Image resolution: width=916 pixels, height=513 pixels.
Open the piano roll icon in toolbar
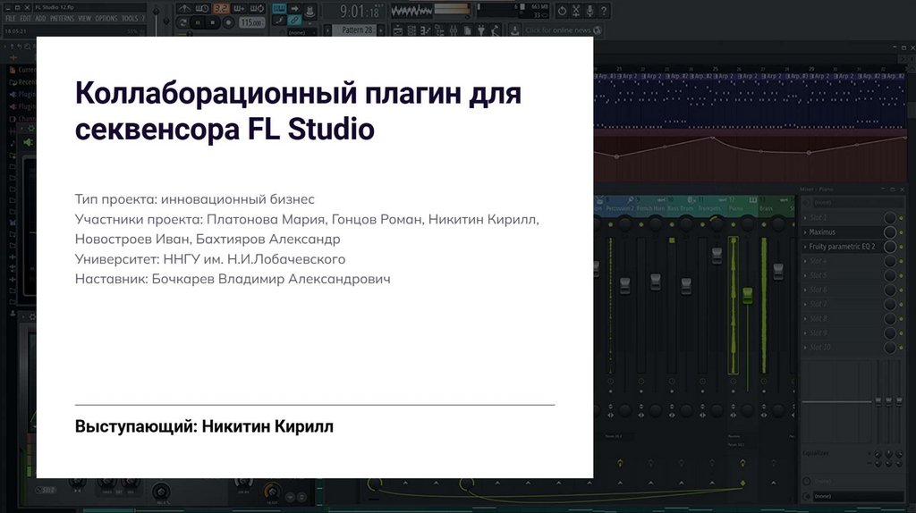pyautogui.click(x=425, y=30)
